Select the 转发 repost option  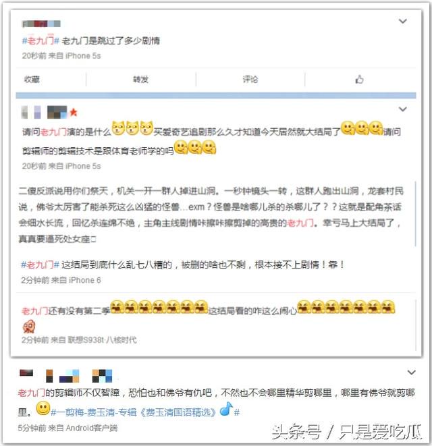pos(141,80)
